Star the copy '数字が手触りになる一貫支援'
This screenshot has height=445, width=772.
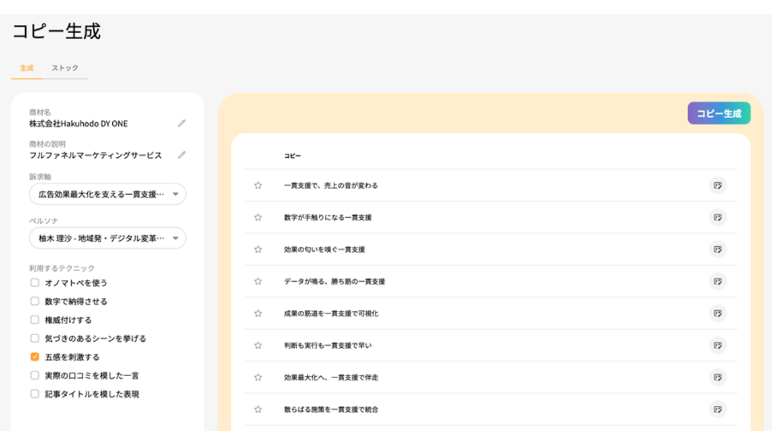[258, 218]
